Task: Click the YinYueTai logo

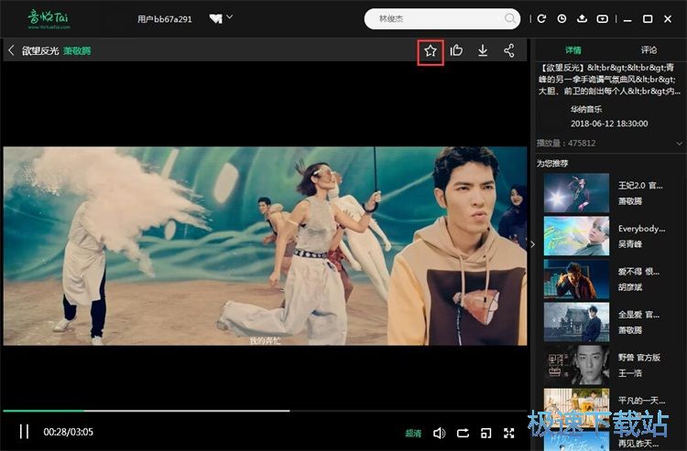Action: (x=49, y=19)
